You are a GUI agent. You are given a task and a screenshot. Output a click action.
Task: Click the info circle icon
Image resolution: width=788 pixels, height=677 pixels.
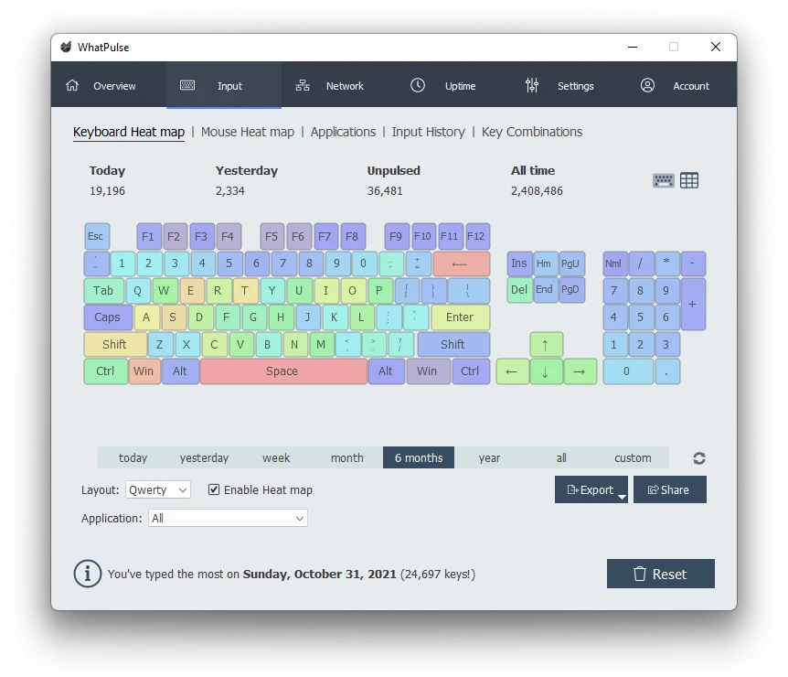pyautogui.click(x=88, y=574)
